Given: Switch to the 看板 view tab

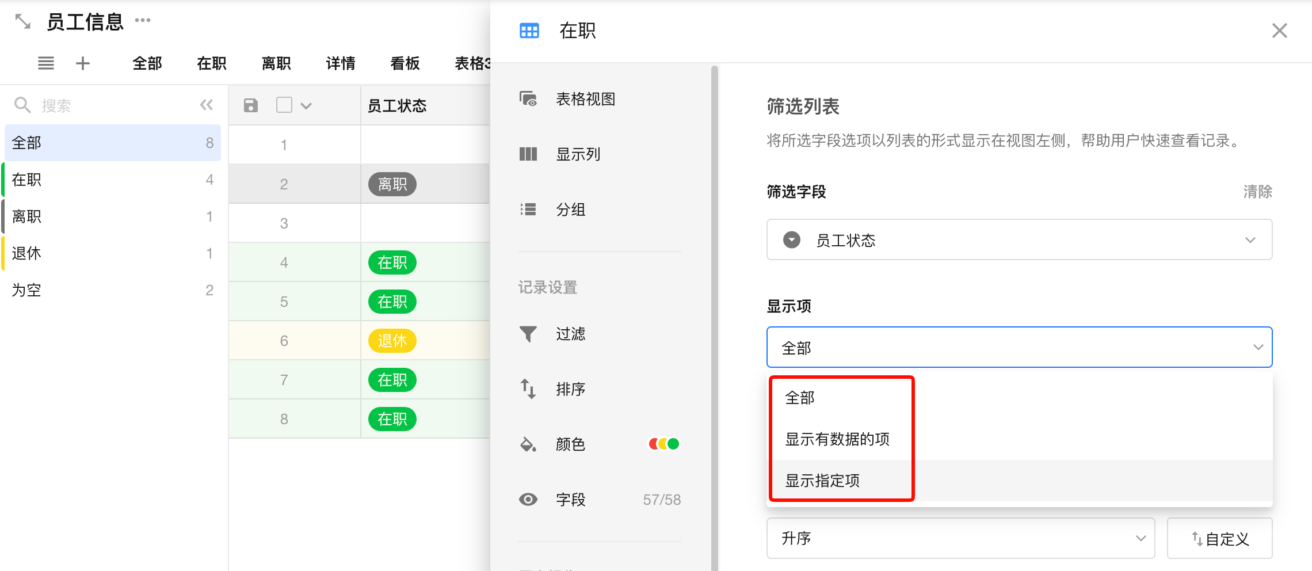Looking at the screenshot, I should (405, 63).
